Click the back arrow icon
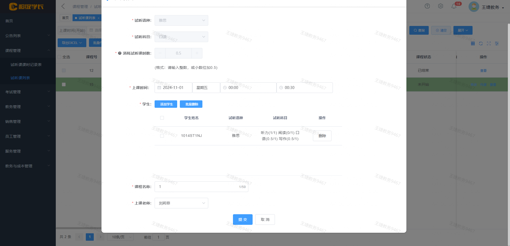The height and width of the screenshot is (246, 510). [63, 6]
